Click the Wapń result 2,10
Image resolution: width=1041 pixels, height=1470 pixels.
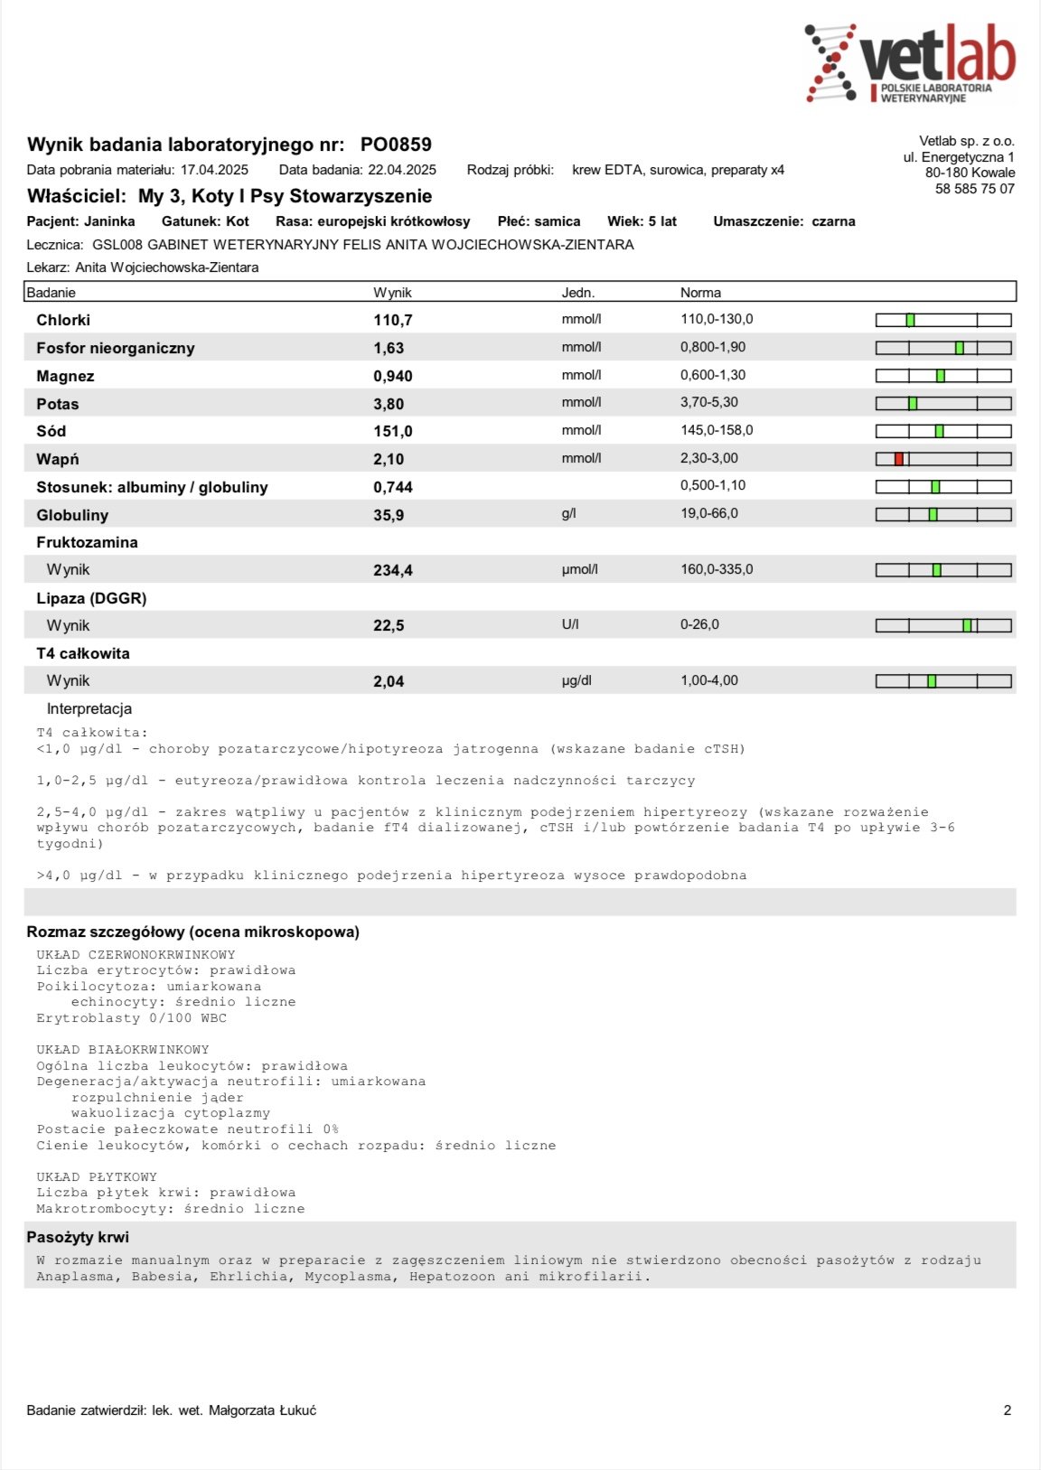(389, 459)
